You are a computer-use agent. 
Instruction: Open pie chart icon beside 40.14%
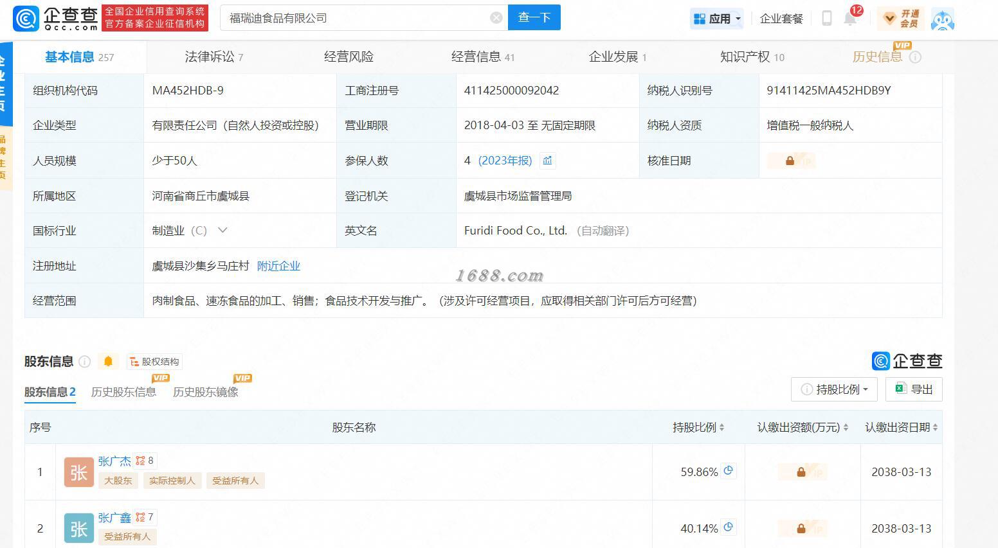pyautogui.click(x=729, y=527)
